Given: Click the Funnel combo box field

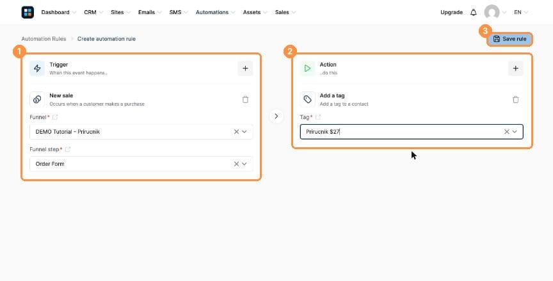Looking at the screenshot, I should 141,131.
